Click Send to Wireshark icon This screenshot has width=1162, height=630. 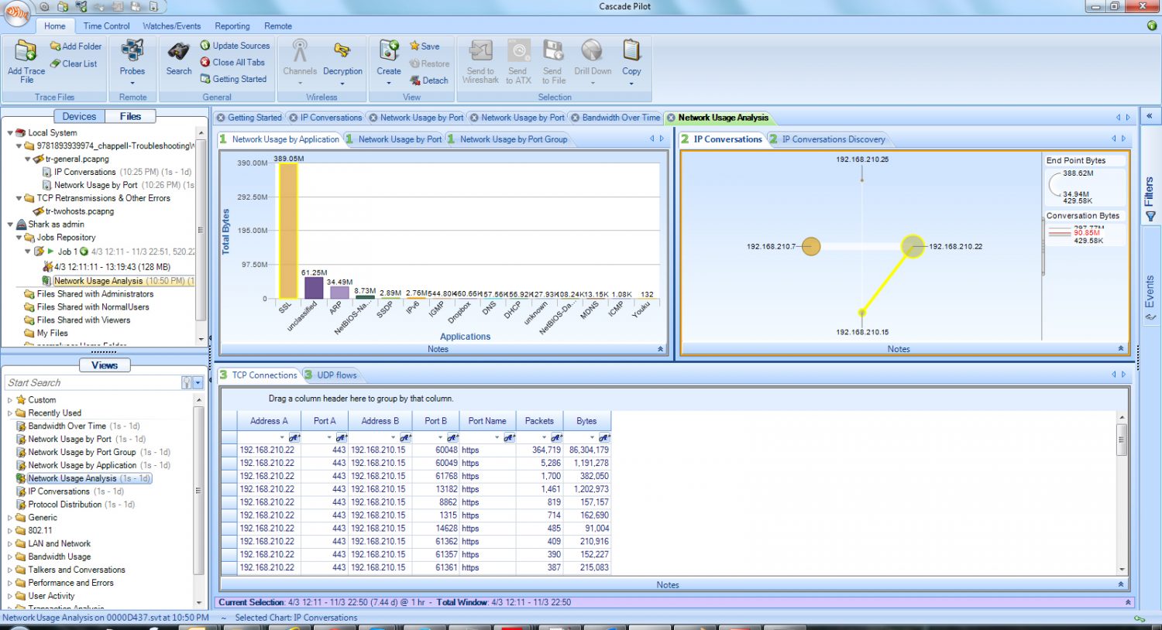tap(481, 51)
